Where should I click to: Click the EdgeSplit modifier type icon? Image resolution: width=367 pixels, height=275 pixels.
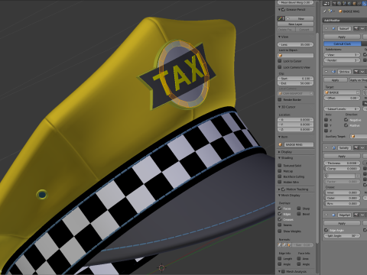[333, 215]
